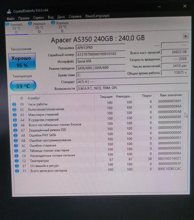Click status icon of row A4 В среднем стираний
The image size is (194, 220).
click(x=15, y=120)
